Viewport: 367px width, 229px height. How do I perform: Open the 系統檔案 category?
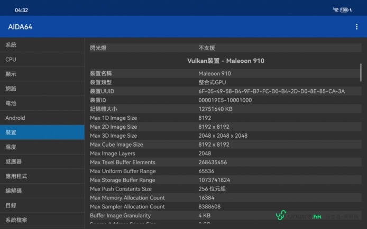(42, 220)
